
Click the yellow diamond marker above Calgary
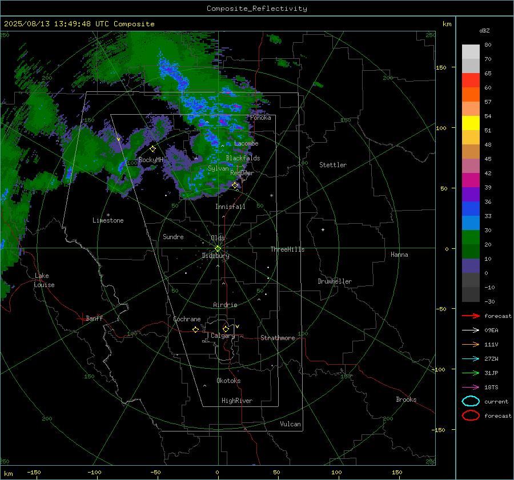226,329
